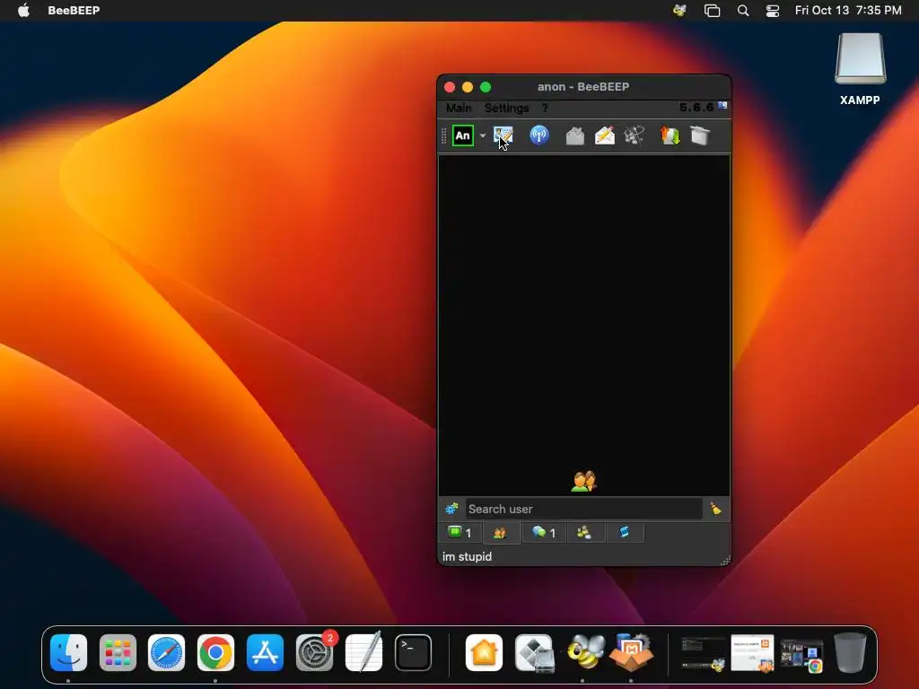
Task: Open App Store from the Dock
Action: point(265,652)
